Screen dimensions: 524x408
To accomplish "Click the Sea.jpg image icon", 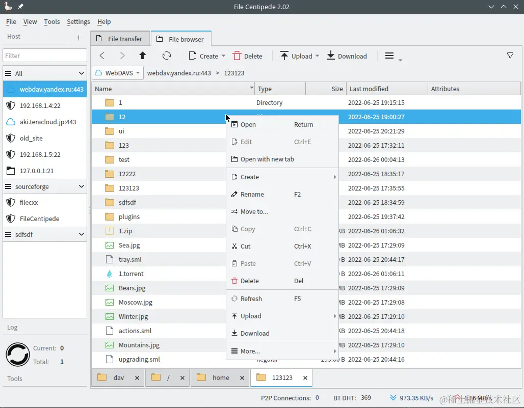I will [x=109, y=246].
